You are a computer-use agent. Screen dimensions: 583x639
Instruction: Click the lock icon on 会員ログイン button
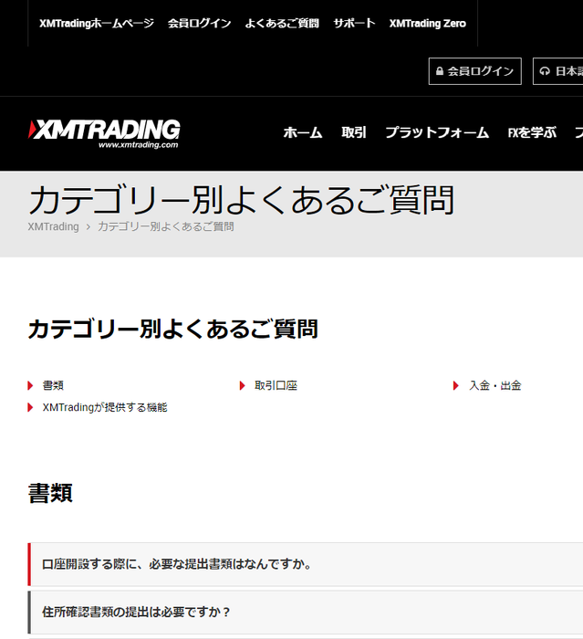(x=440, y=71)
